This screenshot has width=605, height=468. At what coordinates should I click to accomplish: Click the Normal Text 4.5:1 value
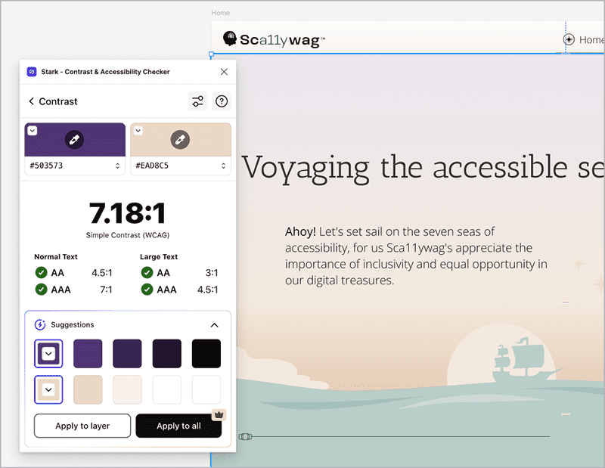102,273
